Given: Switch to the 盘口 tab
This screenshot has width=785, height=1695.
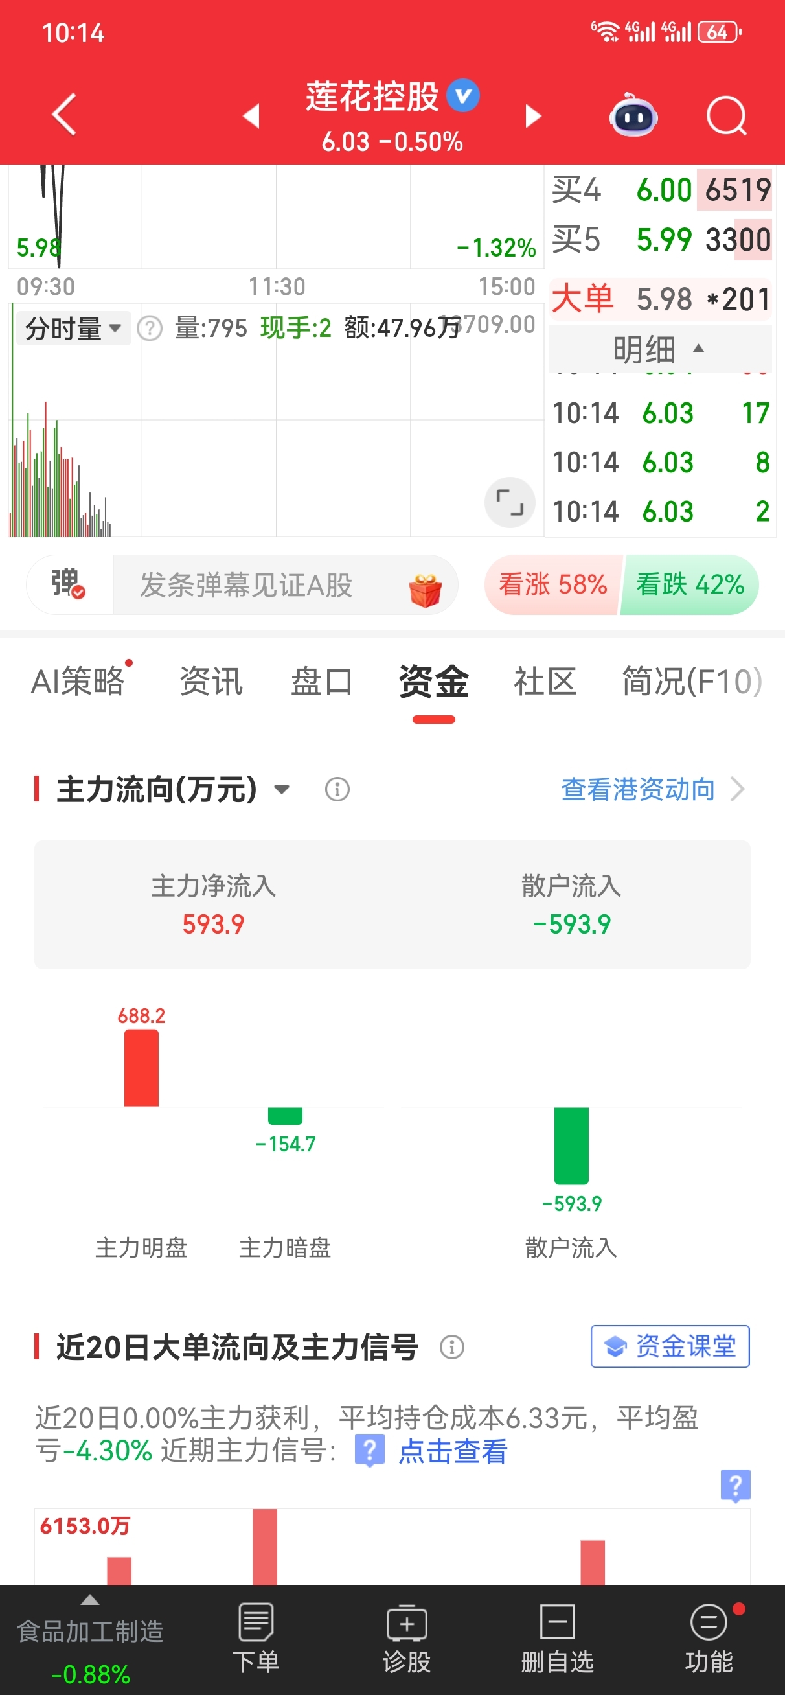Looking at the screenshot, I should tap(323, 681).
